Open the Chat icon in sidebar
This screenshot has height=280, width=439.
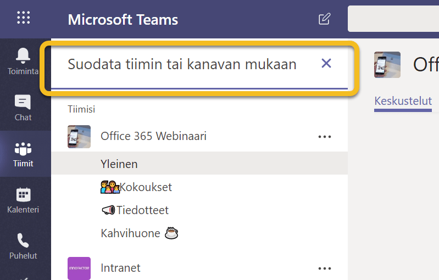click(x=23, y=108)
